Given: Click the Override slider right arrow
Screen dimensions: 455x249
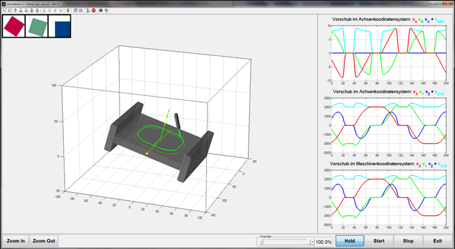Looking at the screenshot, I should click(312, 242).
